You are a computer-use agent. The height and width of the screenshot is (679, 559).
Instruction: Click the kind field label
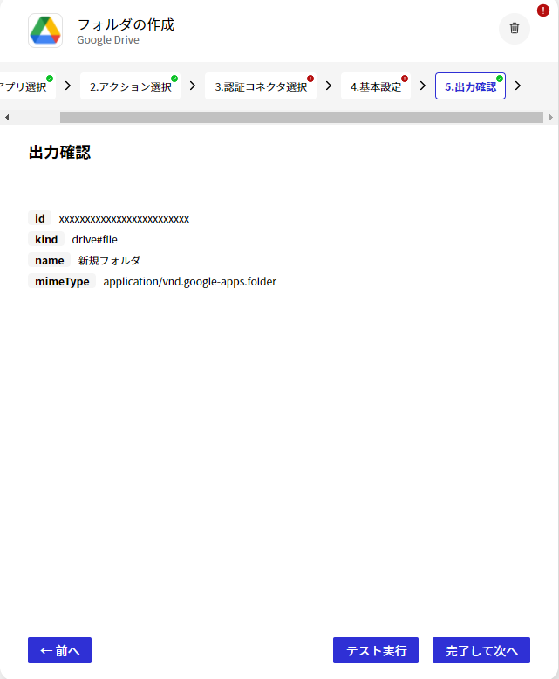pyautogui.click(x=46, y=239)
